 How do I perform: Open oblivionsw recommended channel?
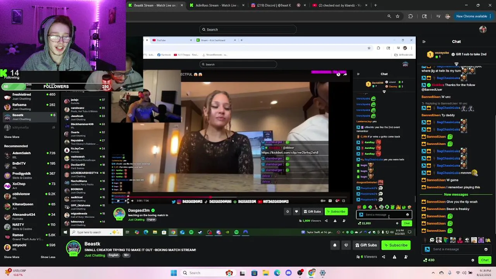[x=29, y=196]
